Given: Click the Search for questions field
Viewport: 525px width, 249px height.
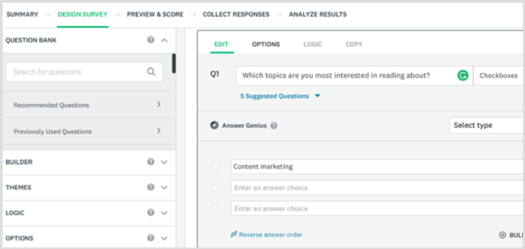Looking at the screenshot, I should coord(85,72).
